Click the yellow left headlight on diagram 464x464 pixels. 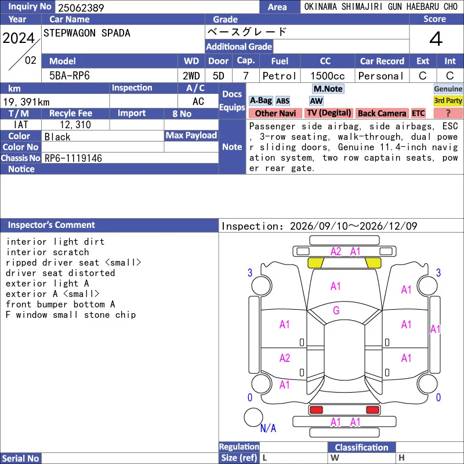point(316,263)
